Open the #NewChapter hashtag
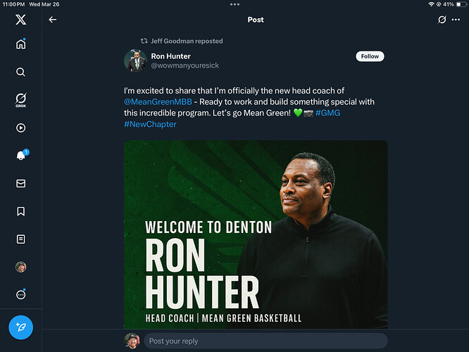 click(x=150, y=125)
